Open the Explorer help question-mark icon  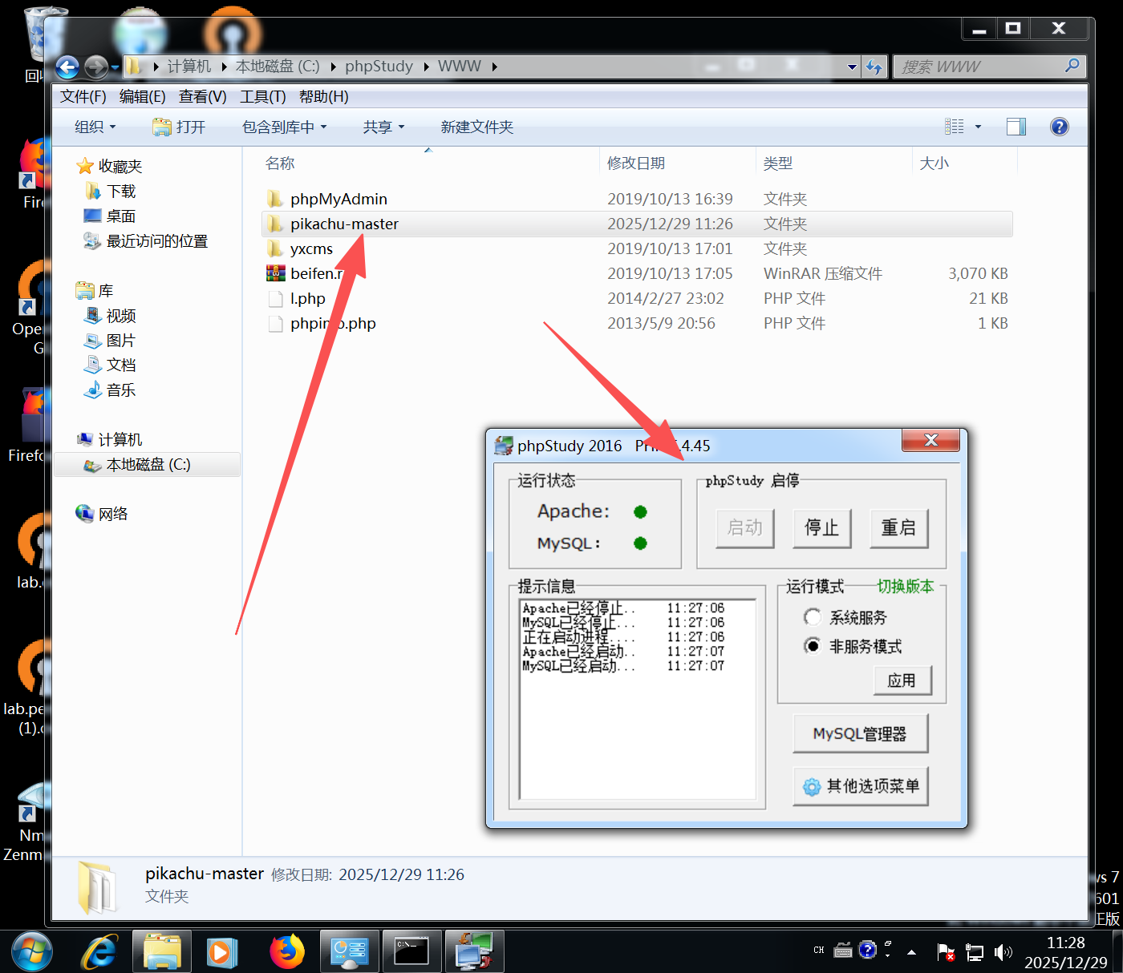1059,127
